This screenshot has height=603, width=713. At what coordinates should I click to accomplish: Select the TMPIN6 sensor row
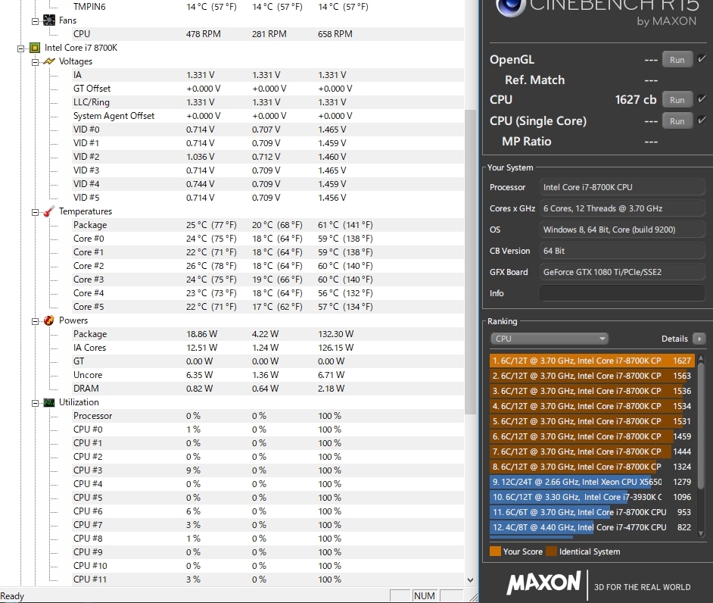[x=268, y=7]
